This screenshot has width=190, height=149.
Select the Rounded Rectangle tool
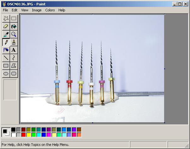point(14,73)
